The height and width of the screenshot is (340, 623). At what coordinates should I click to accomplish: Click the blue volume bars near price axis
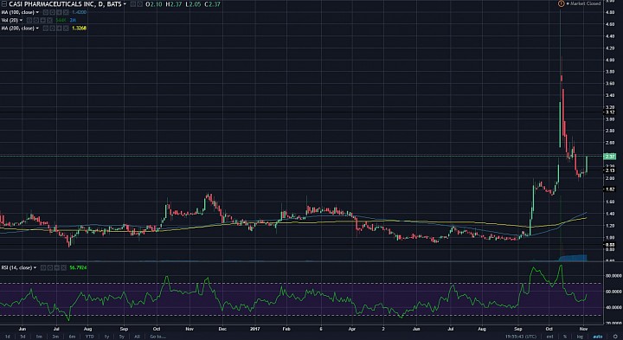pos(572,258)
